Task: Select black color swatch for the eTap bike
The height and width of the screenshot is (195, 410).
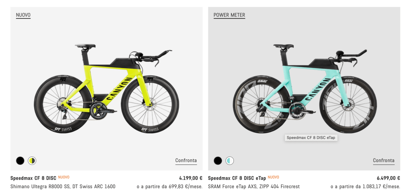Action: [218, 161]
